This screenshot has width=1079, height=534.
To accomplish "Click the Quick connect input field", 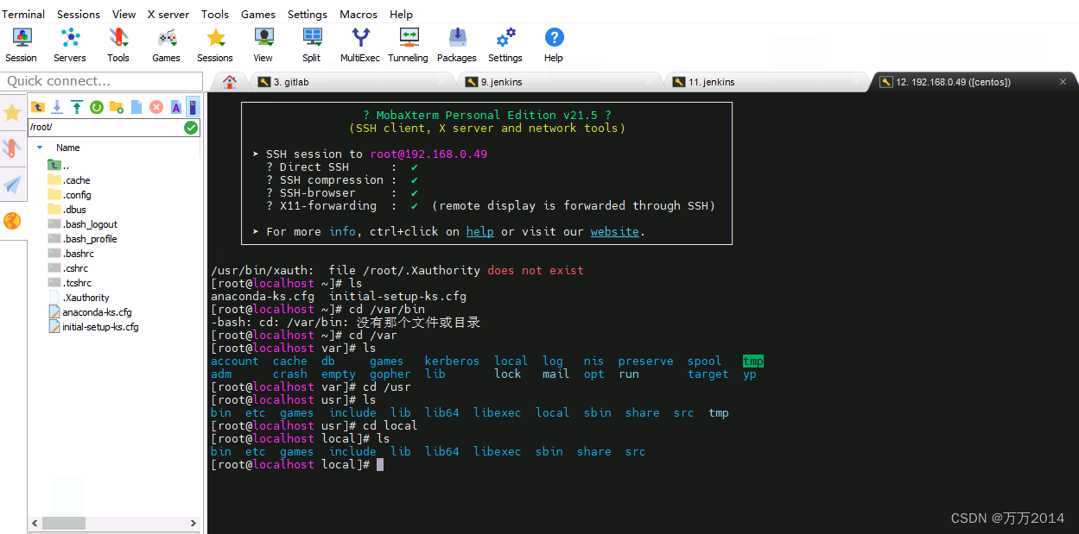I will 101,81.
